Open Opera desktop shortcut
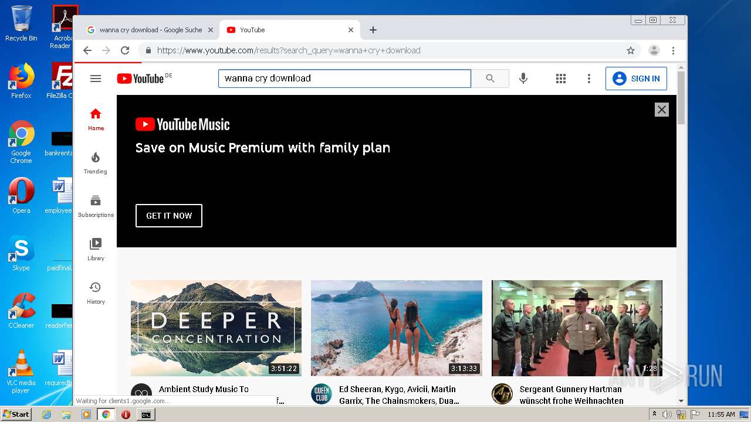This screenshot has height=422, width=751. pos(21,196)
